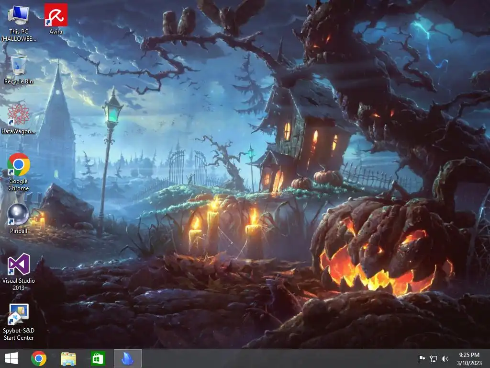Open the network status tray icon
This screenshot has width=490, height=368.
pyautogui.click(x=434, y=359)
